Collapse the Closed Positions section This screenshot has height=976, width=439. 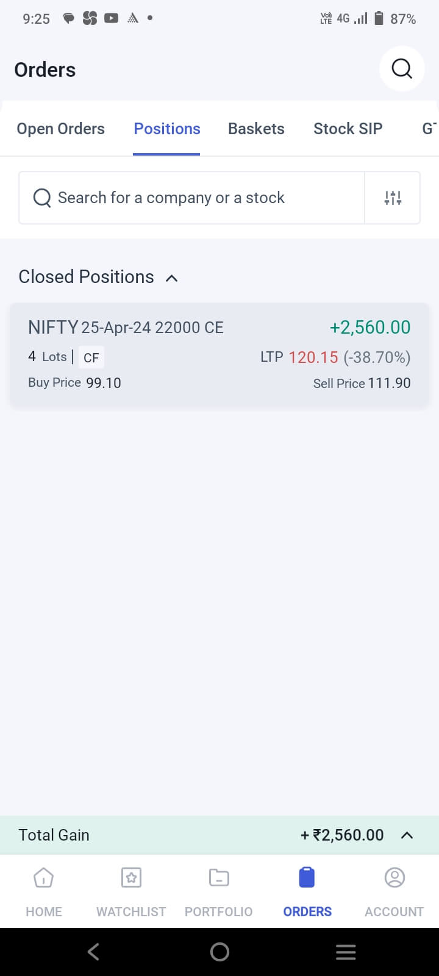tap(172, 278)
